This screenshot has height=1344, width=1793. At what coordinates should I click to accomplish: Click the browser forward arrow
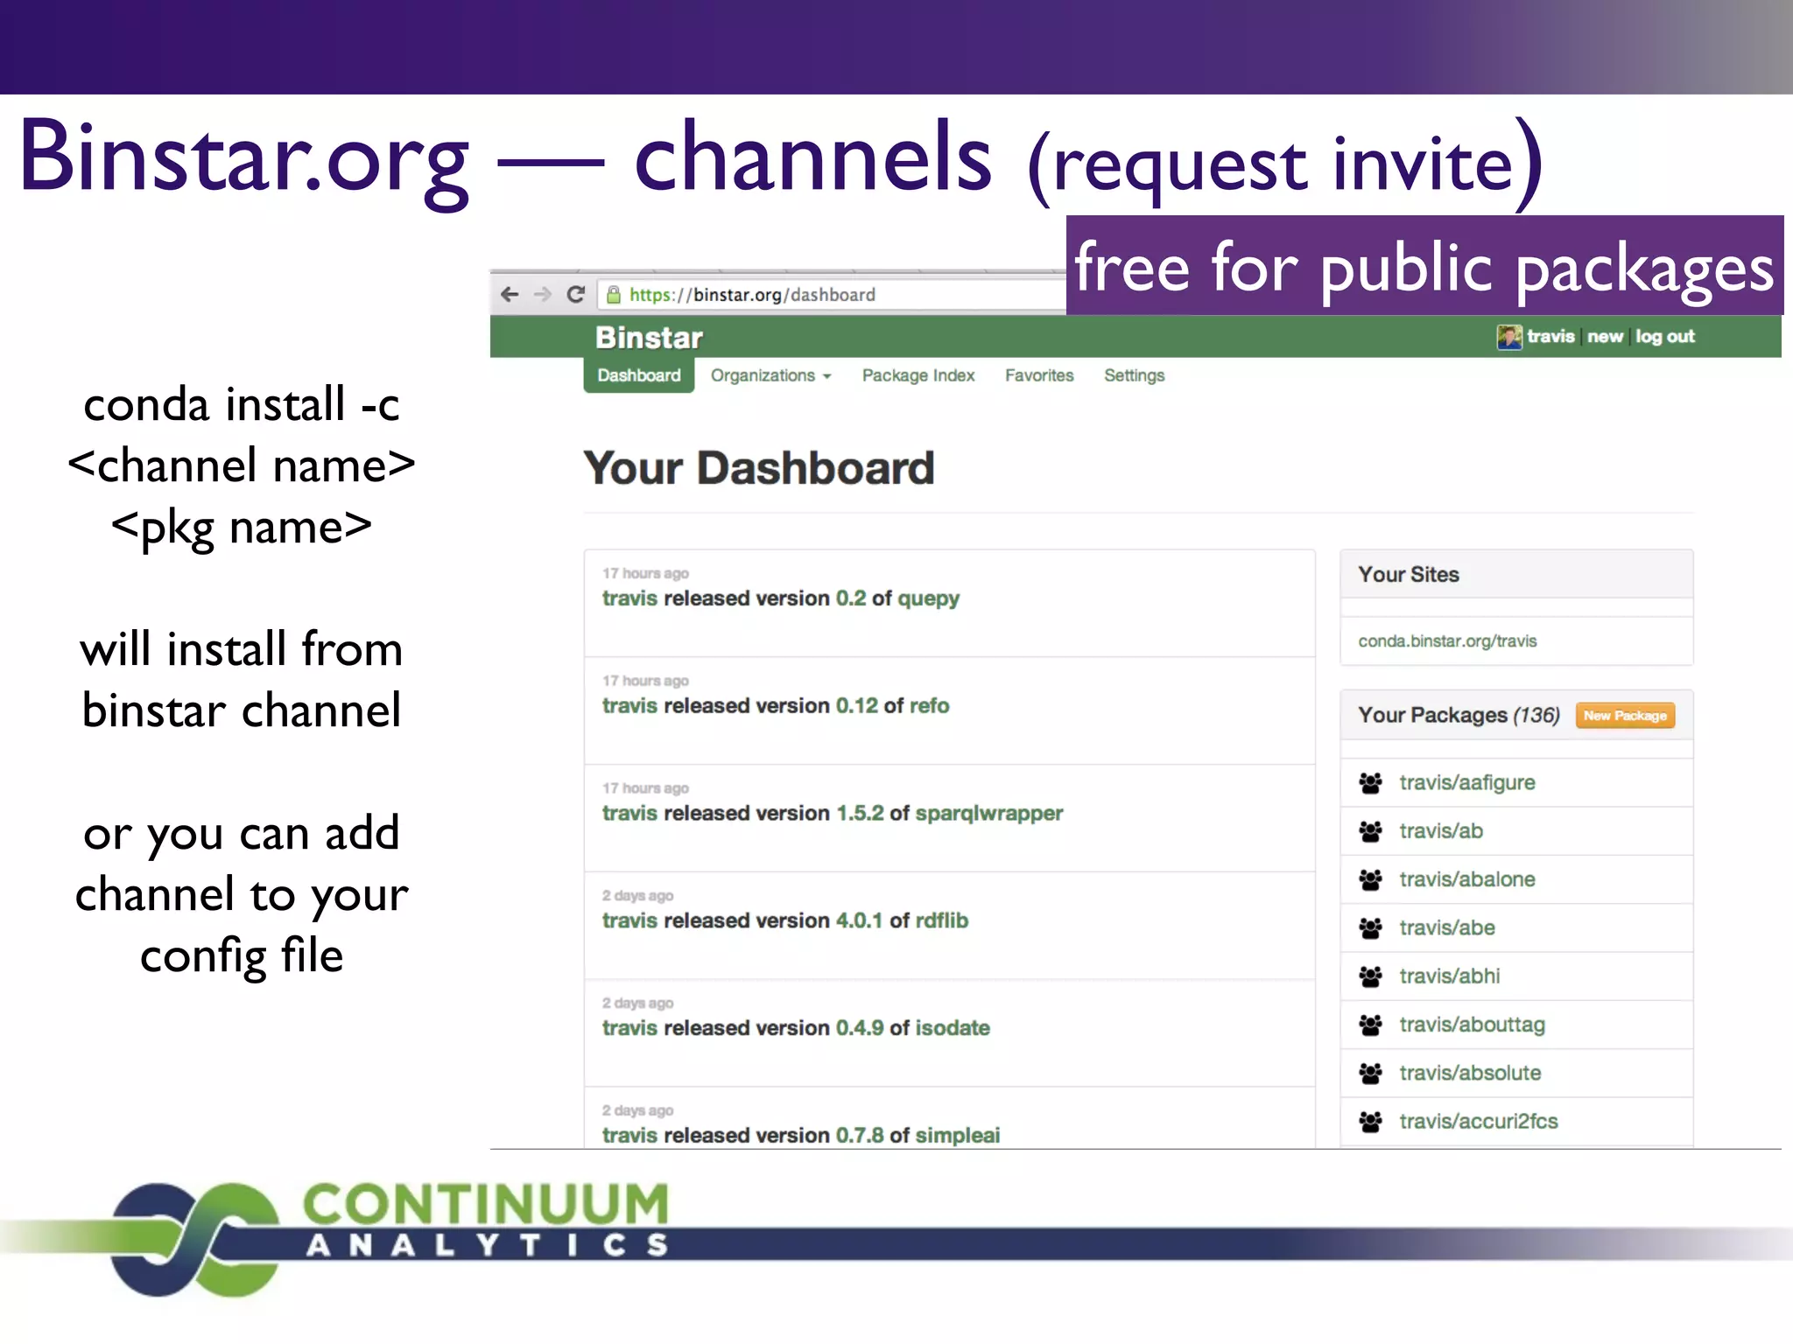click(543, 295)
